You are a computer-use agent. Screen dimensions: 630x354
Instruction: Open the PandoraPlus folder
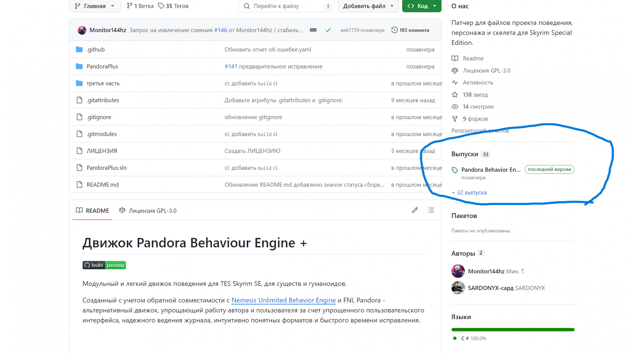[102, 67]
